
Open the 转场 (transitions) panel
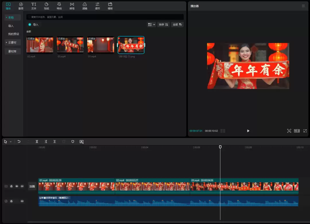tap(72, 6)
